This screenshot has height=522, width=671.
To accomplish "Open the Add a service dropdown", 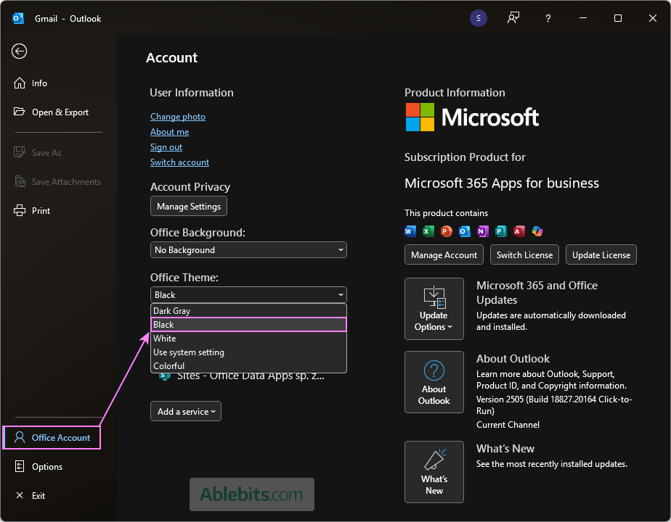I will click(186, 411).
